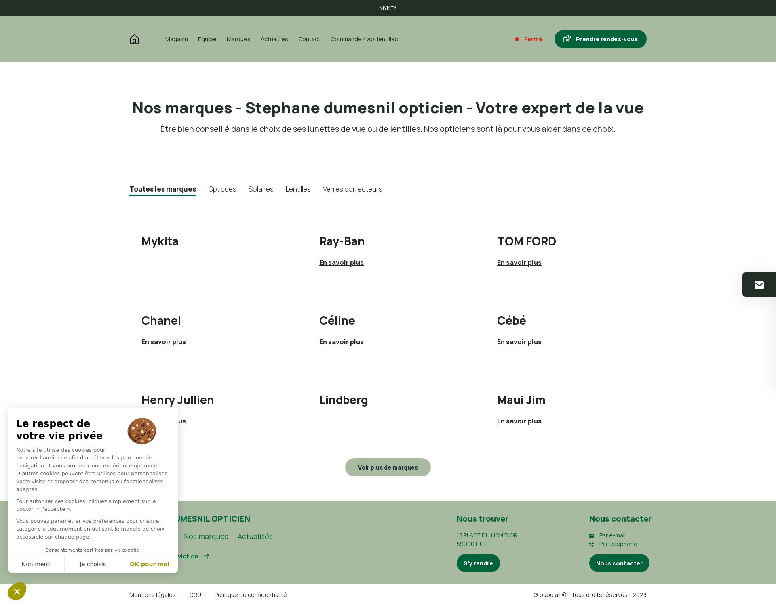
Task: Open En savoir plus for Chanel
Action: [x=164, y=342]
